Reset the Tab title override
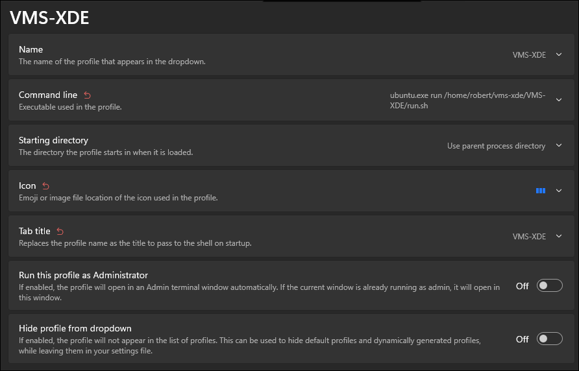This screenshot has width=579, height=371. [60, 232]
